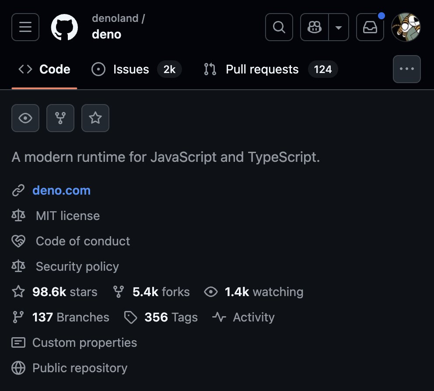Viewport: 434px width, 391px height.
Task: Click the eye icon beside 1.4k watching
Action: pyautogui.click(x=211, y=292)
